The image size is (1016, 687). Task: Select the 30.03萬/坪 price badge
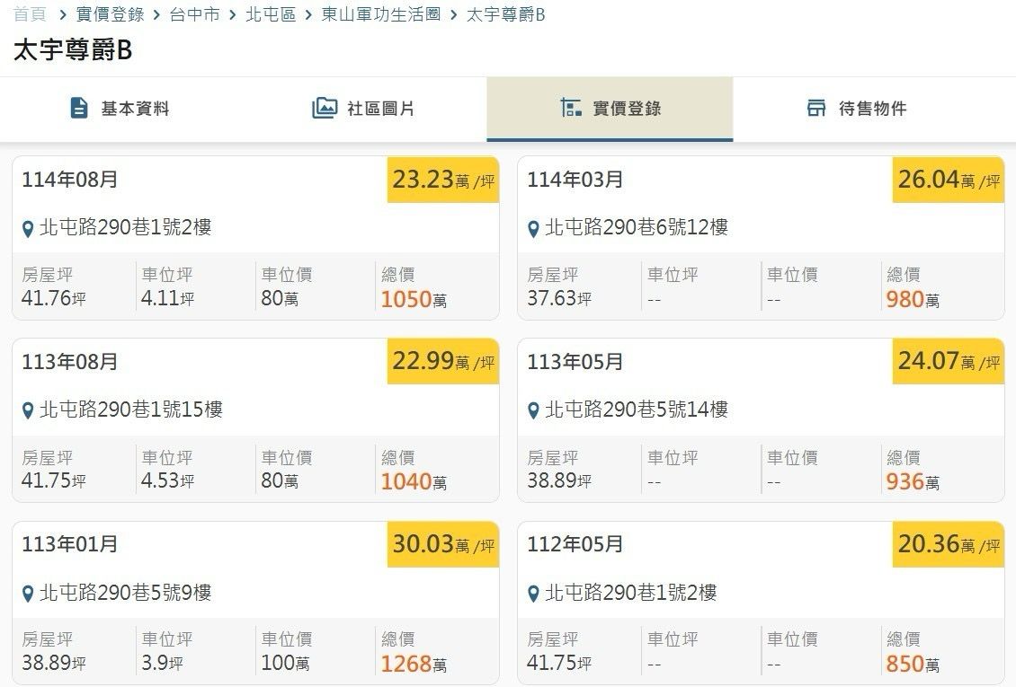click(443, 545)
